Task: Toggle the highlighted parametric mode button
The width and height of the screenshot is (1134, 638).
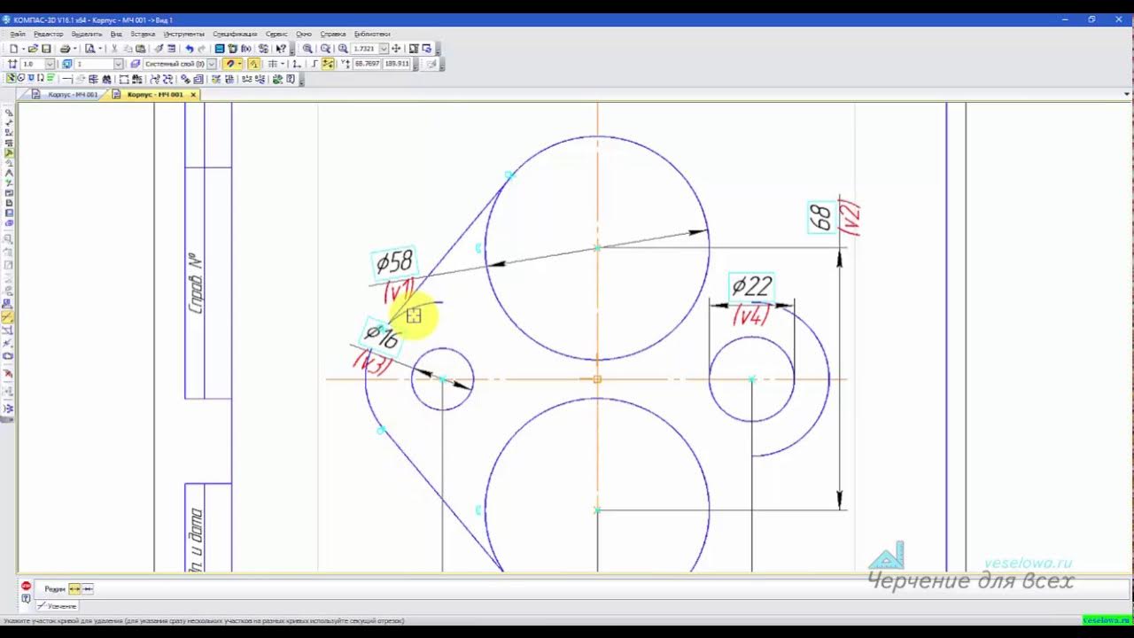Action: [327, 64]
